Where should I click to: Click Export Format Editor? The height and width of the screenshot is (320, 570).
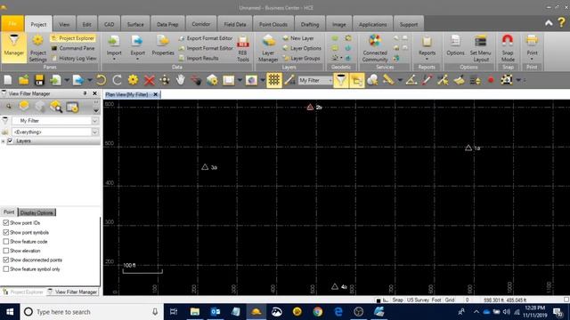pyautogui.click(x=206, y=38)
